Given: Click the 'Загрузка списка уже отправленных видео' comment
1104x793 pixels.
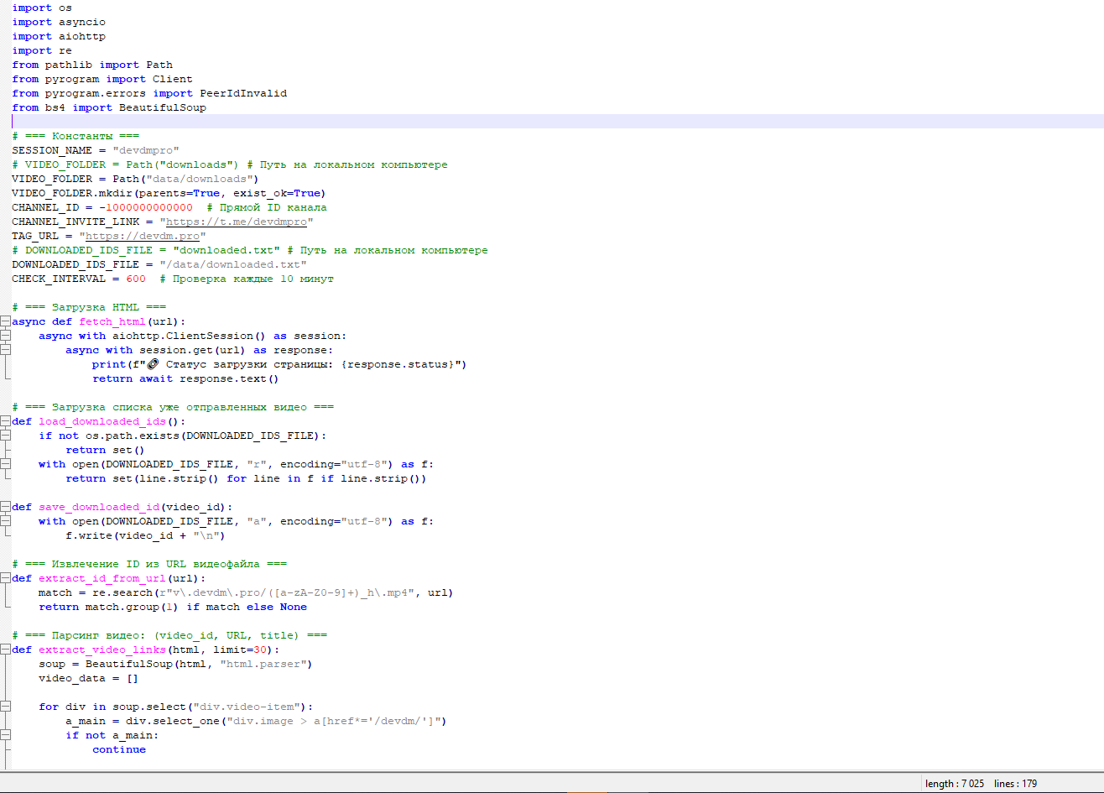Looking at the screenshot, I should point(173,407).
